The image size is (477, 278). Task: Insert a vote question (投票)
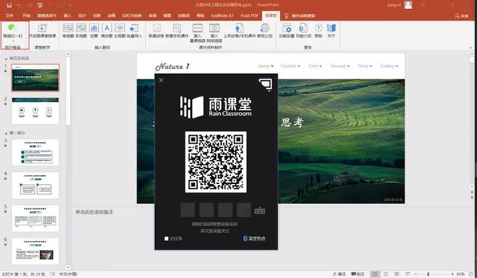pyautogui.click(x=94, y=31)
